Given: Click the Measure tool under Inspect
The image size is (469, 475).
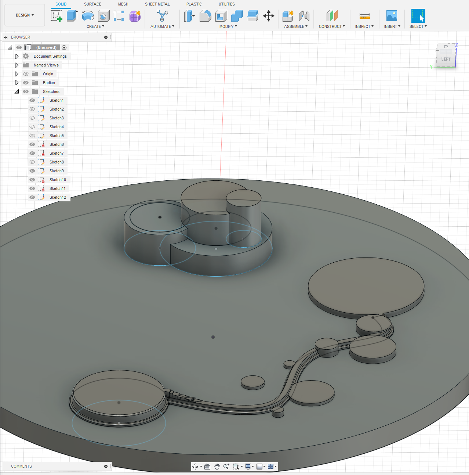Looking at the screenshot, I should pos(364,16).
